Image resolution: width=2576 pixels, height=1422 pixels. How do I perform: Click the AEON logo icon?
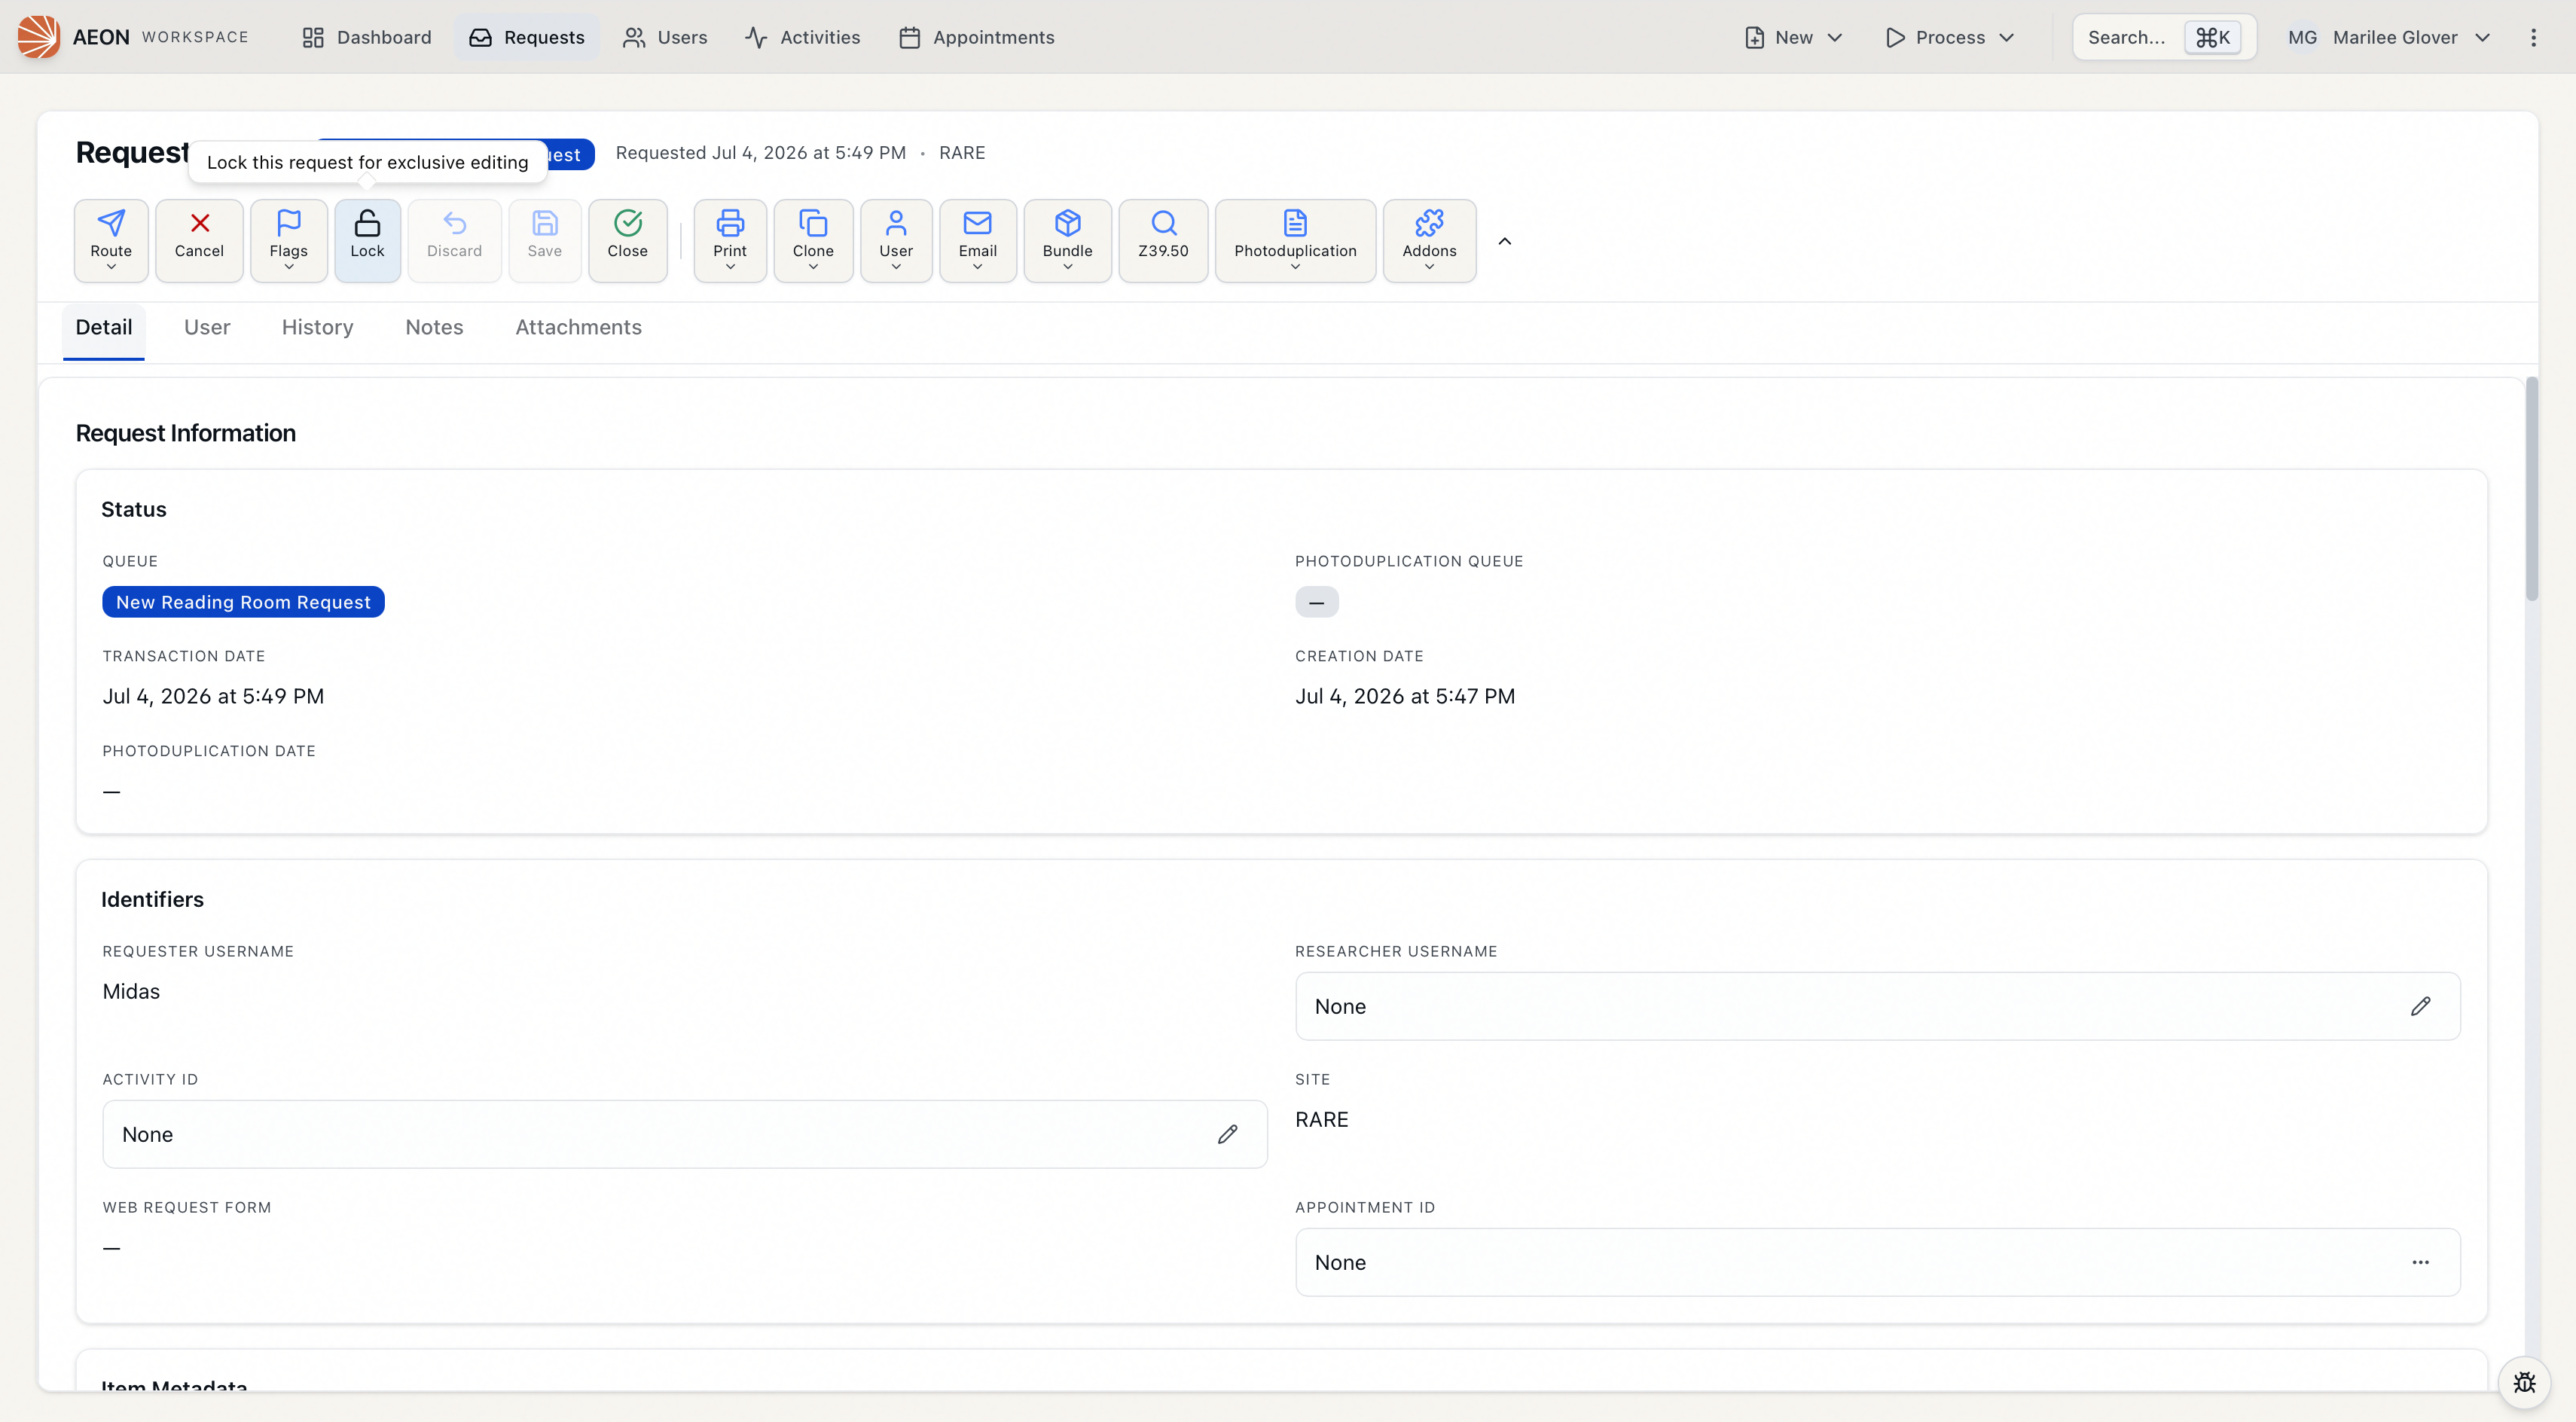pos(38,37)
